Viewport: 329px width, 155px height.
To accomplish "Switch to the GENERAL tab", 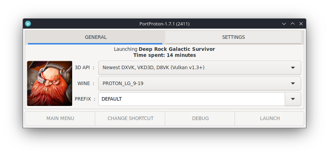I will [96, 37].
